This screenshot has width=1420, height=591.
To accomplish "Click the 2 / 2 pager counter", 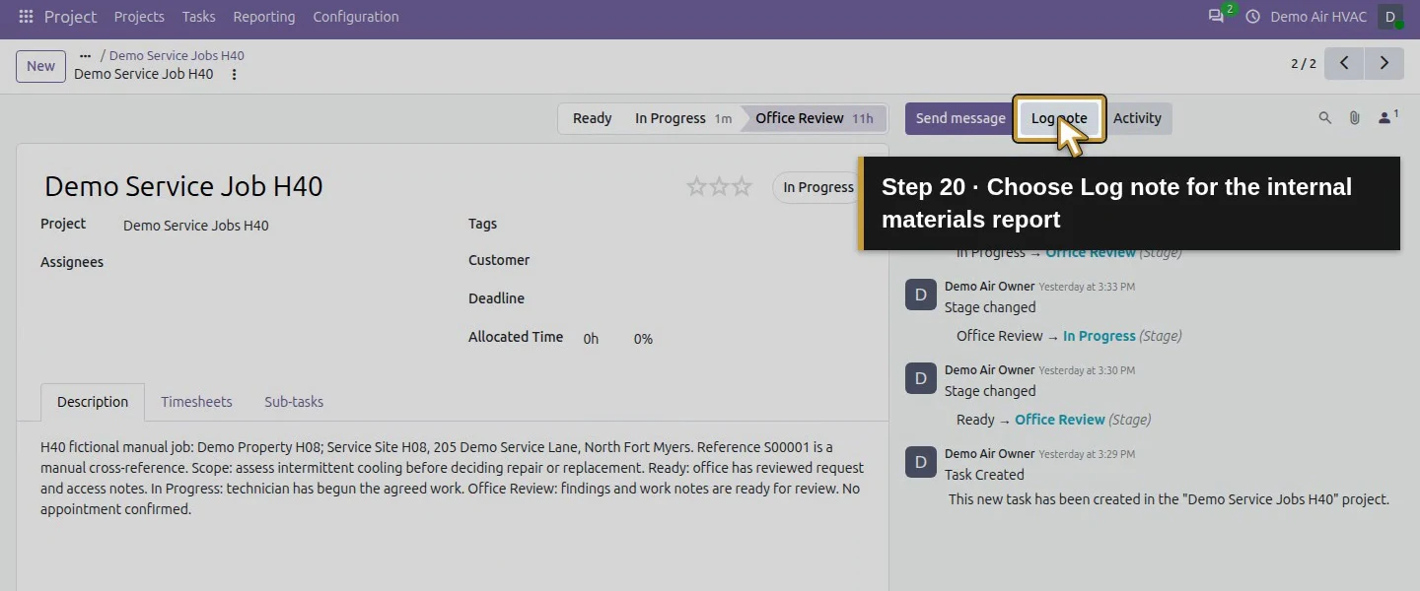I will click(x=1304, y=64).
